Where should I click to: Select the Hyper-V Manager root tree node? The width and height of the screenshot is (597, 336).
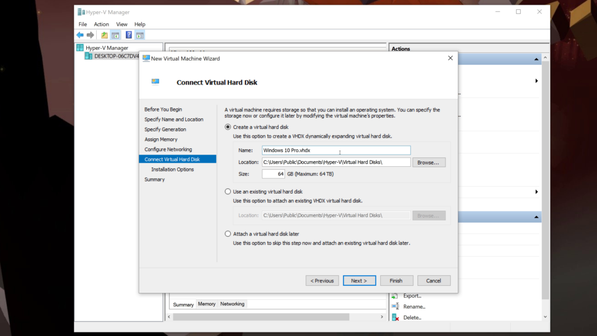(107, 48)
